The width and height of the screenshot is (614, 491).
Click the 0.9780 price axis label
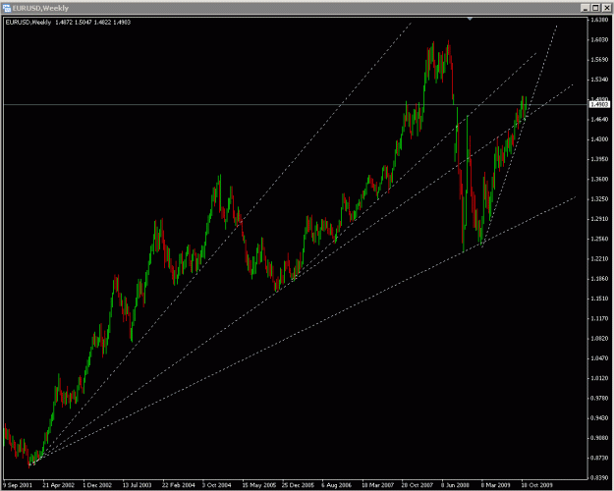(599, 398)
